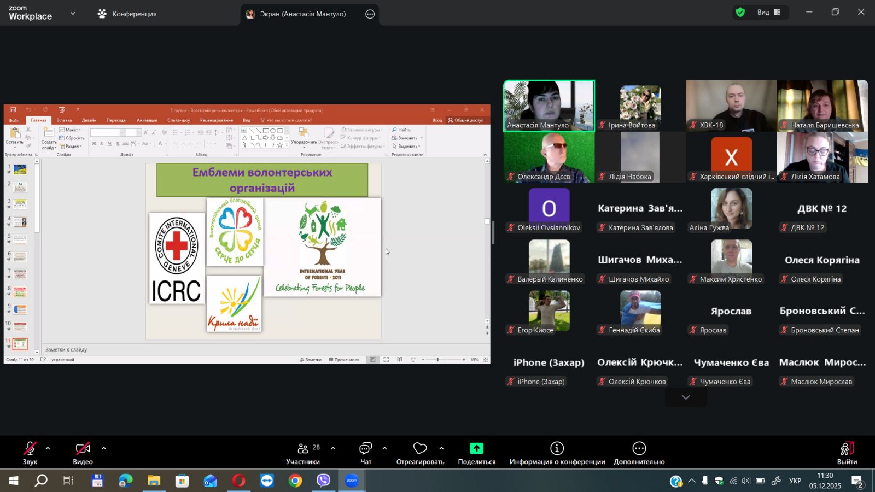
Task: Open the More options ellipsis icon
Action: pyautogui.click(x=639, y=449)
